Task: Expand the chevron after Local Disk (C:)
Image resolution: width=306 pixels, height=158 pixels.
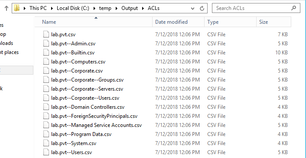Action: [94, 8]
